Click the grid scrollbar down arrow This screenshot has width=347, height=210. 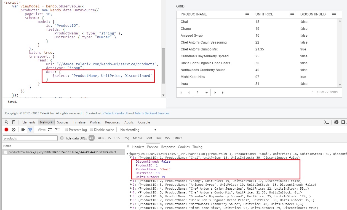340,84
